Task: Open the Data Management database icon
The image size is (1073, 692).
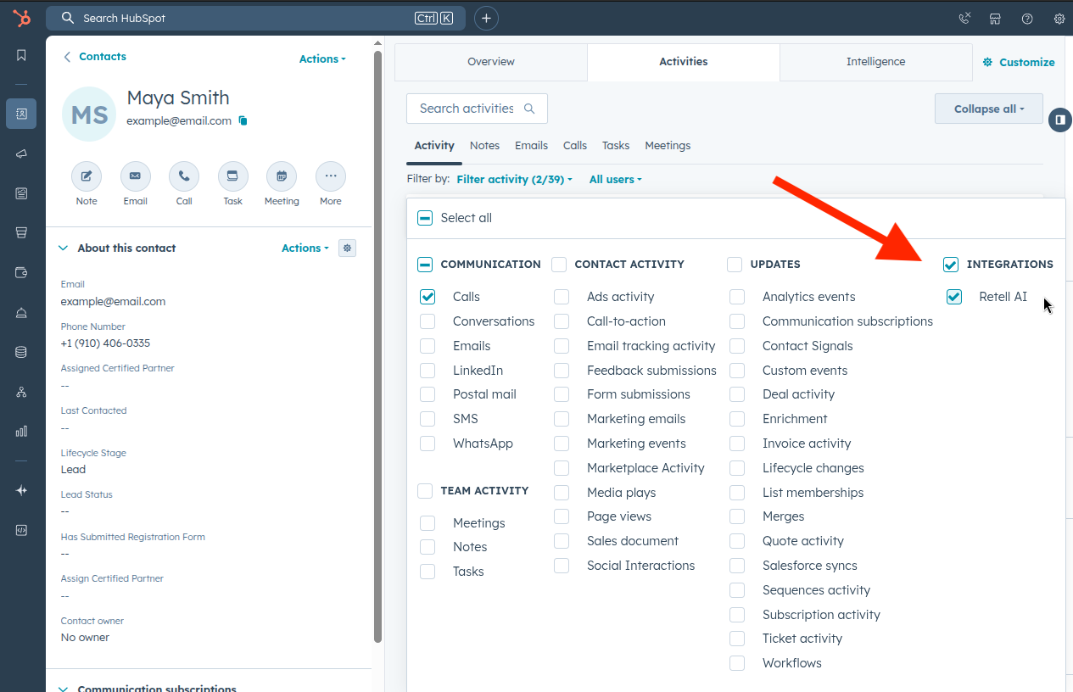Action: pos(21,352)
